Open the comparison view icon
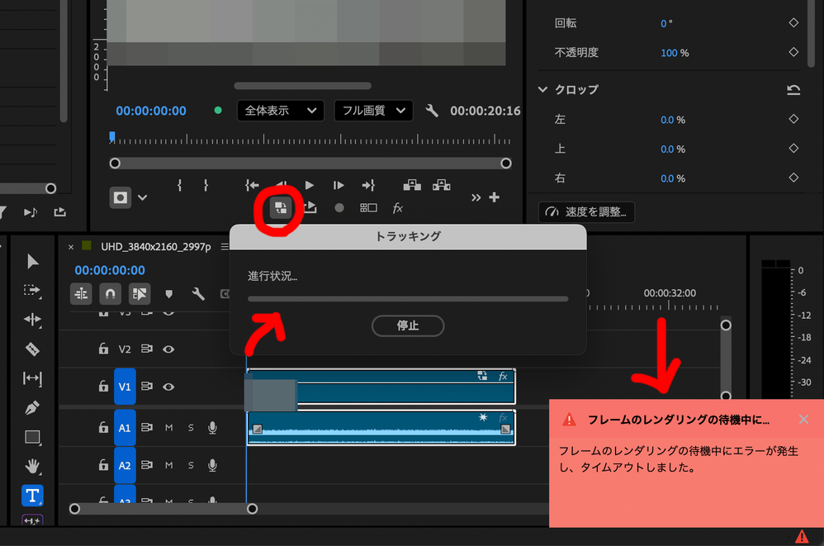Viewport: 824px width, 546px height. click(x=368, y=208)
